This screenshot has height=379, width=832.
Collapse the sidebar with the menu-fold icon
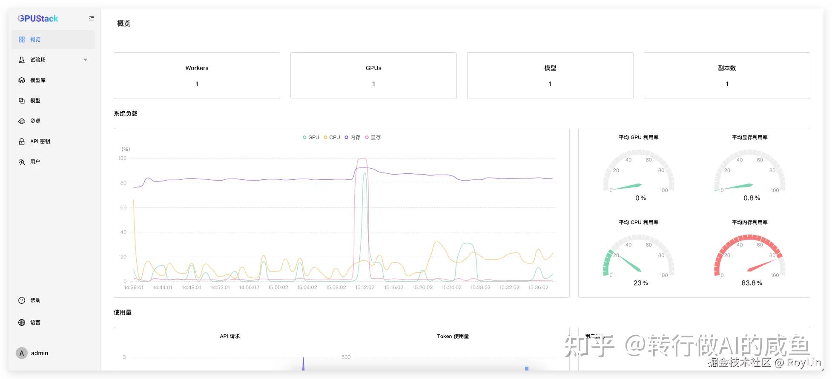(x=92, y=18)
